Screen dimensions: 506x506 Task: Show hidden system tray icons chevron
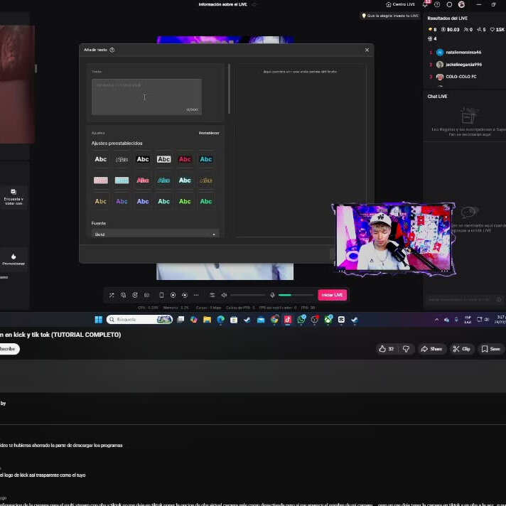(436, 320)
